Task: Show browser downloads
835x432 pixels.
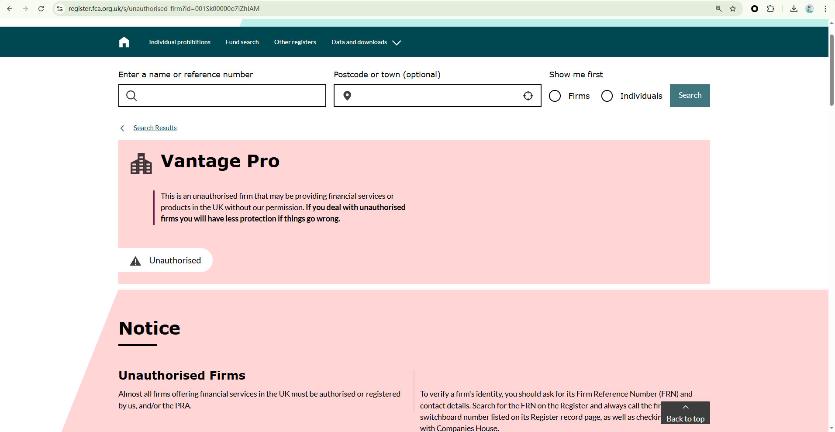Action: [x=794, y=9]
